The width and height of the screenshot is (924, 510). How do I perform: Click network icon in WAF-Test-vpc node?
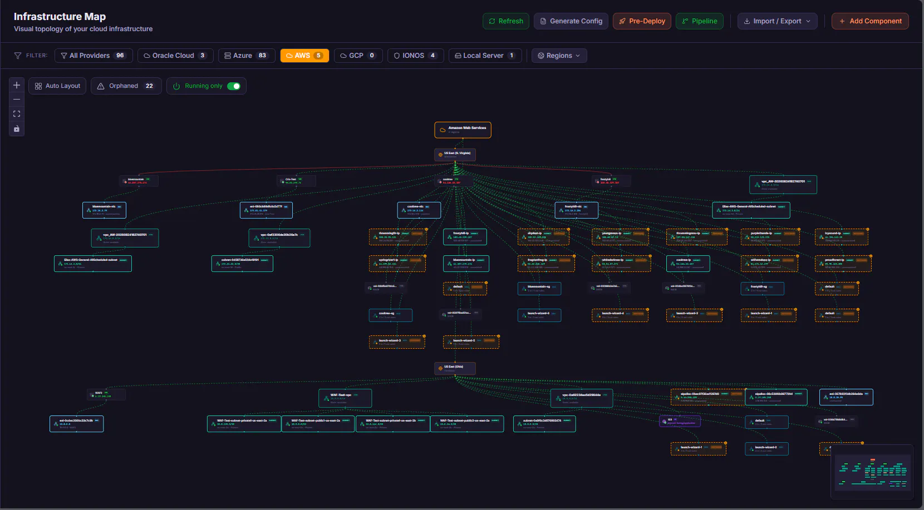coord(325,398)
